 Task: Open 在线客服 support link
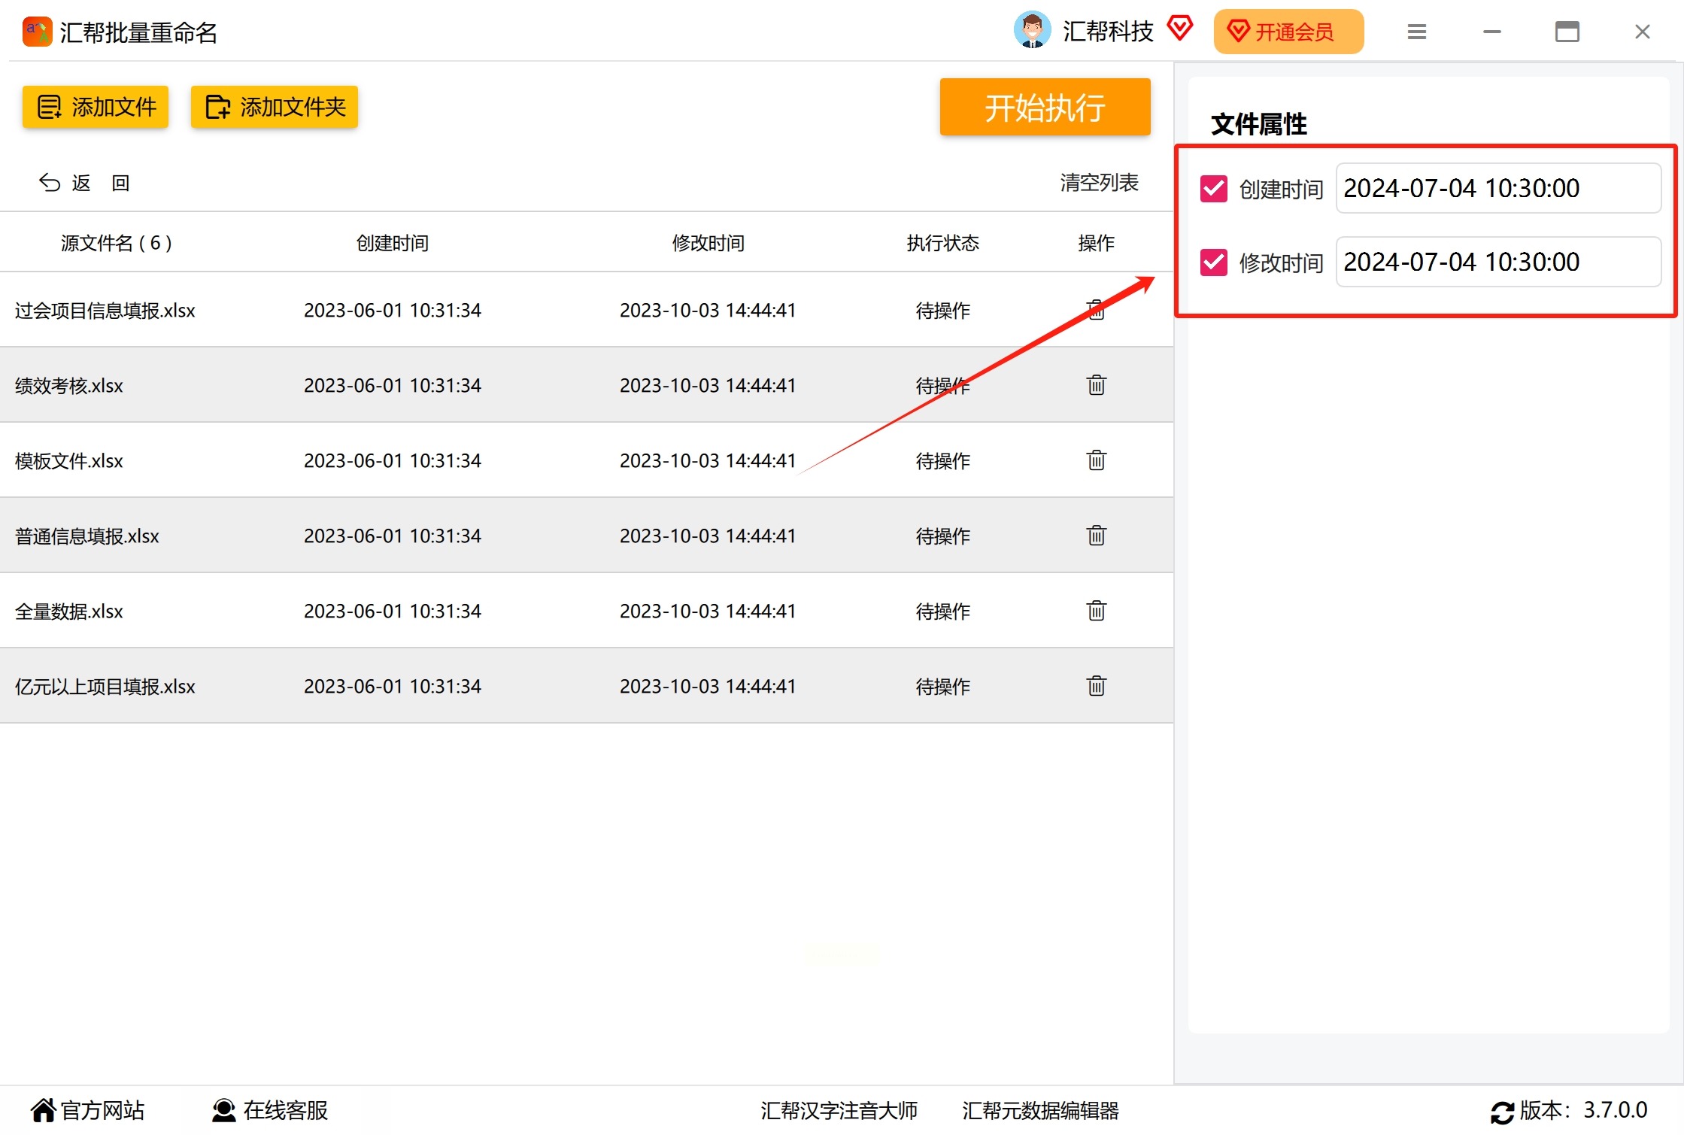coord(270,1110)
